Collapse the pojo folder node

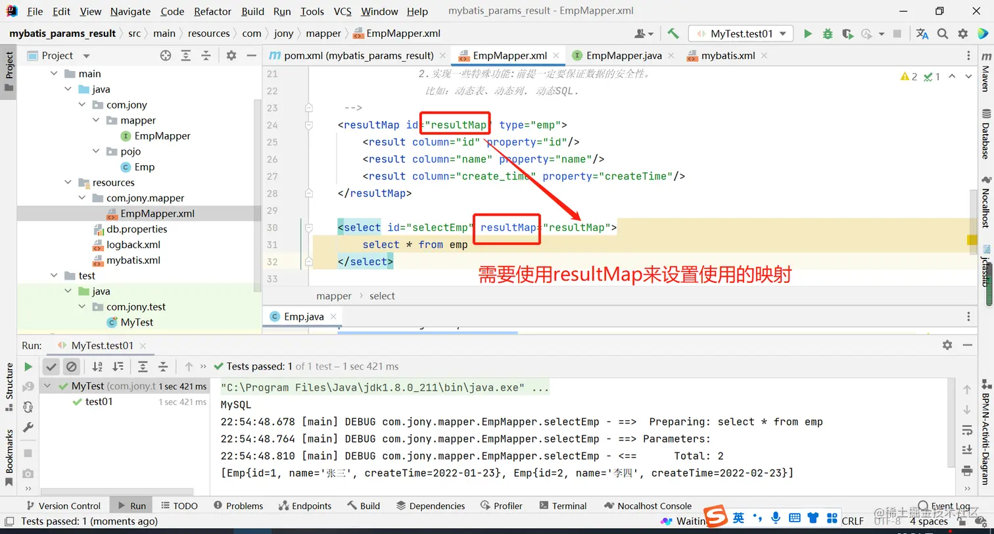[96, 151]
